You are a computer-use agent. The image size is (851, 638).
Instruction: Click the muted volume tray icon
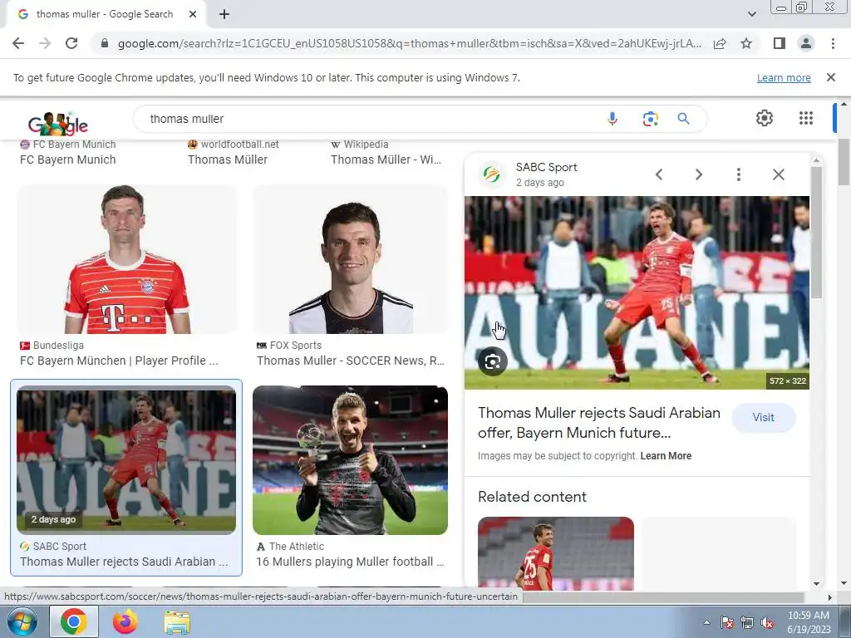767,623
